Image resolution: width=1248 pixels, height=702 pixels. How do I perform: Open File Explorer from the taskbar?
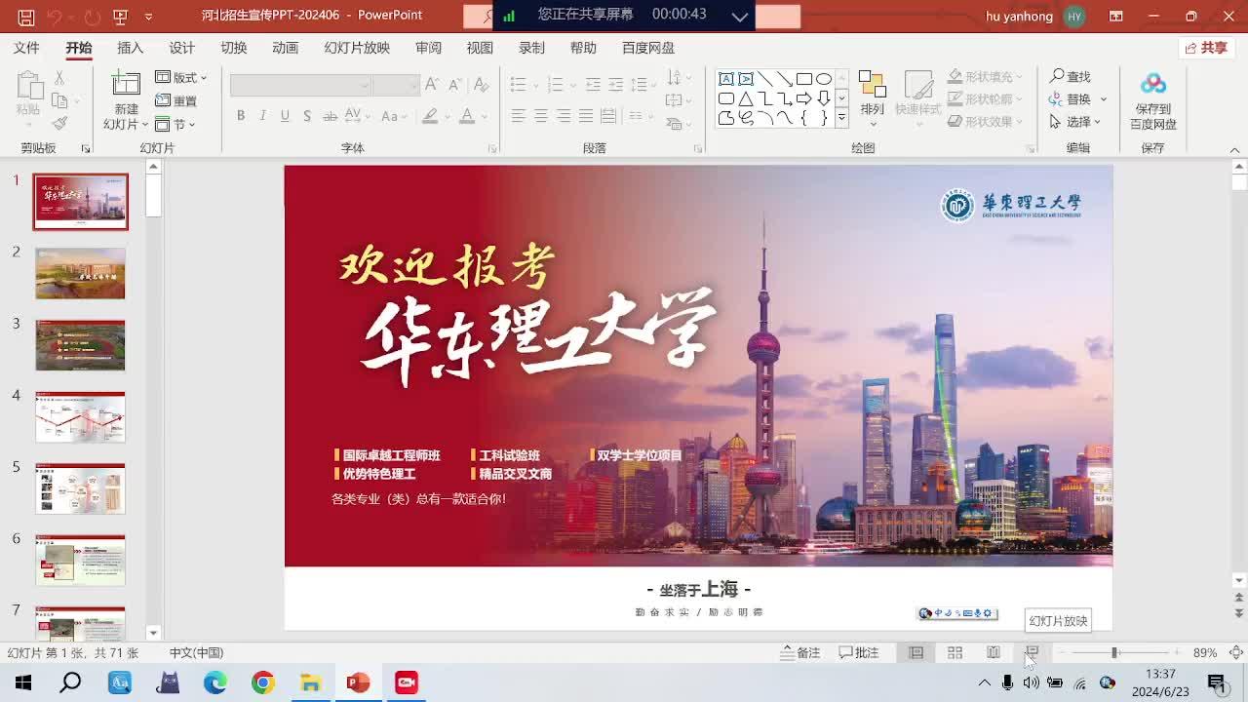point(310,682)
